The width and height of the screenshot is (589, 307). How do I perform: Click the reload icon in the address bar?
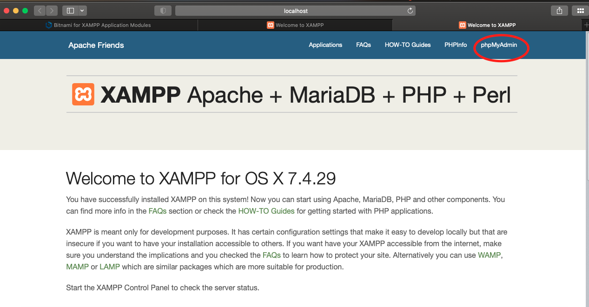[409, 10]
